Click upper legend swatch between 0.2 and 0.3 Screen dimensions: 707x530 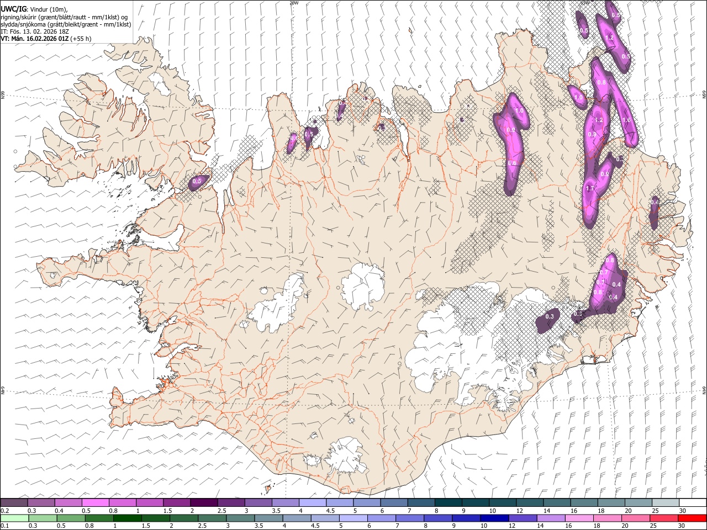click(14, 503)
